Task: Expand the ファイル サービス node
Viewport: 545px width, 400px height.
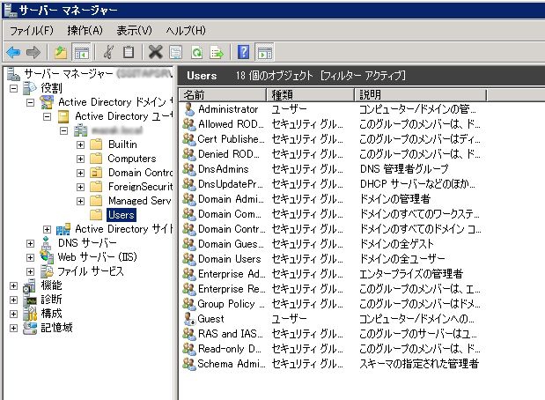Action: tap(30, 271)
